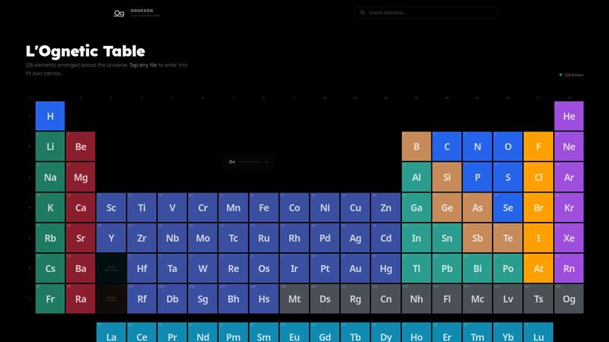Open the Xenon Xe tile

569,238
